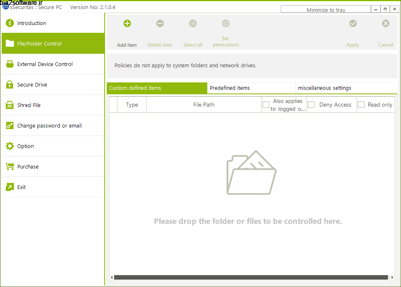Enable 'Also applies to logged on' checkbox
Screen dimensions: 401x287
point(266,105)
